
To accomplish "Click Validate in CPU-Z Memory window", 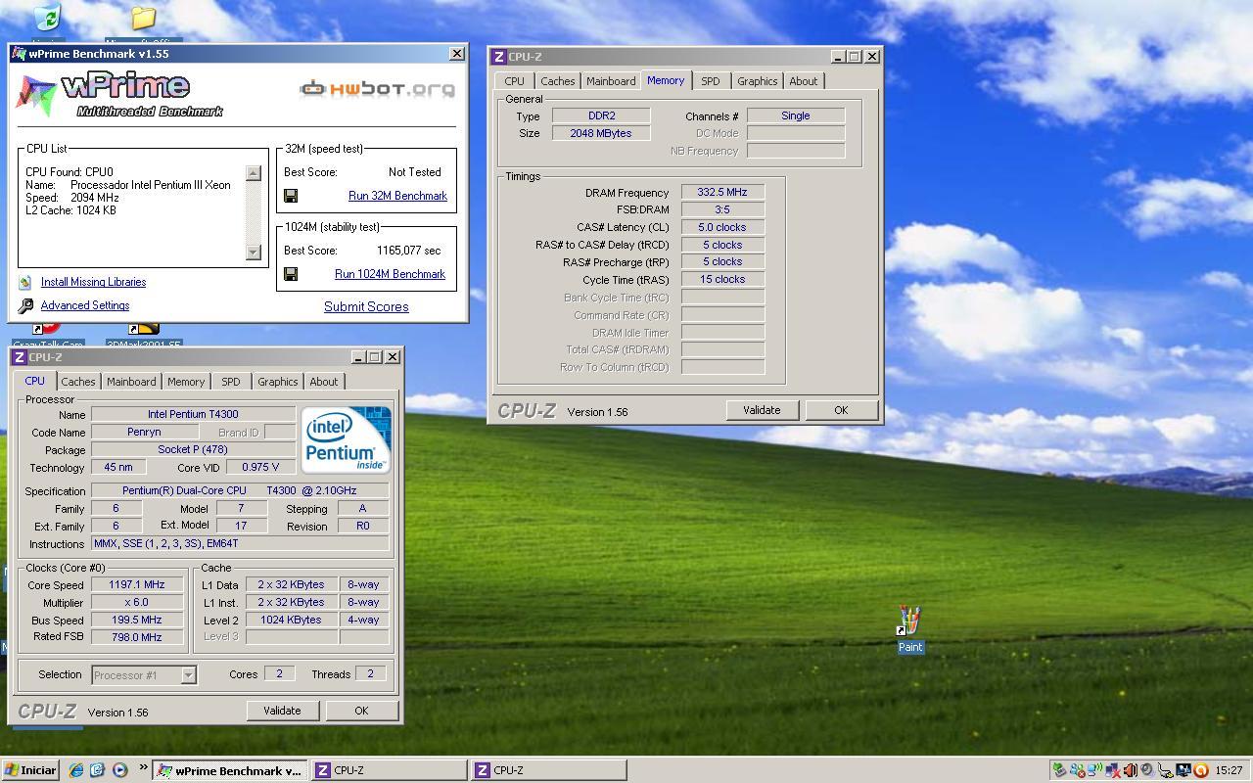I will pos(762,410).
